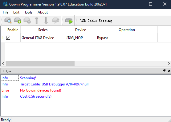Uncheck the Enable checkbox in row 1

pos(8,38)
